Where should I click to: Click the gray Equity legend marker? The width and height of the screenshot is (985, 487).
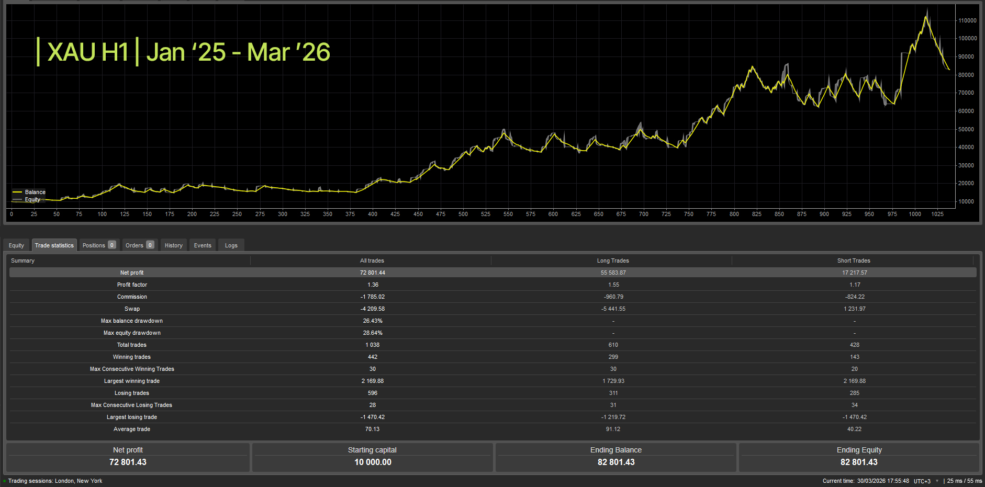pyautogui.click(x=18, y=199)
